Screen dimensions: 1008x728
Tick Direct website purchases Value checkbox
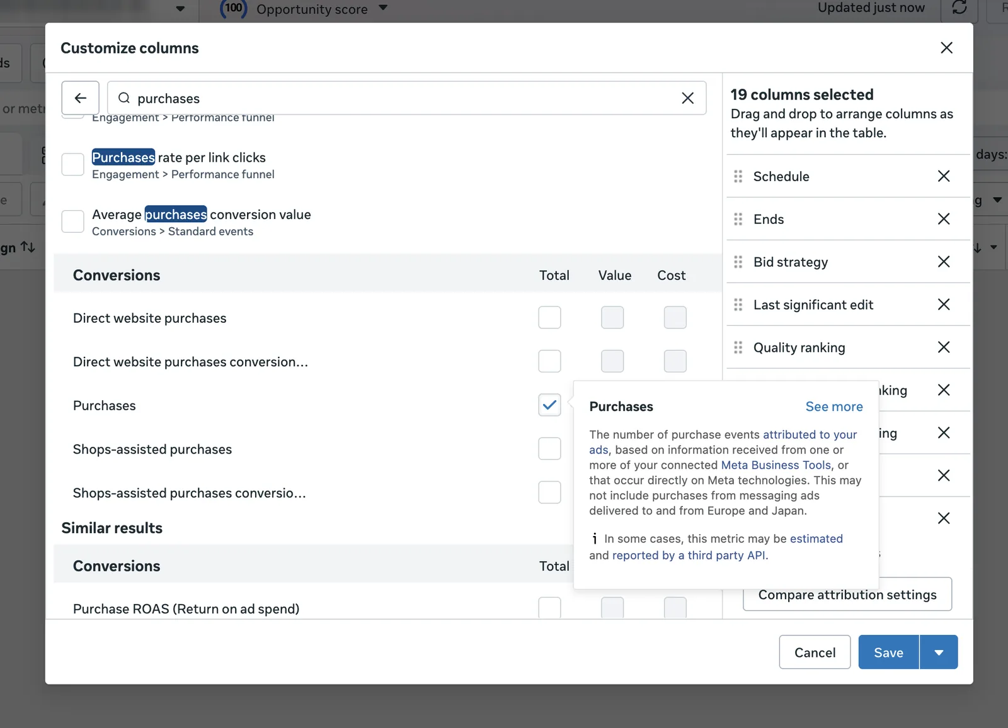pyautogui.click(x=612, y=318)
